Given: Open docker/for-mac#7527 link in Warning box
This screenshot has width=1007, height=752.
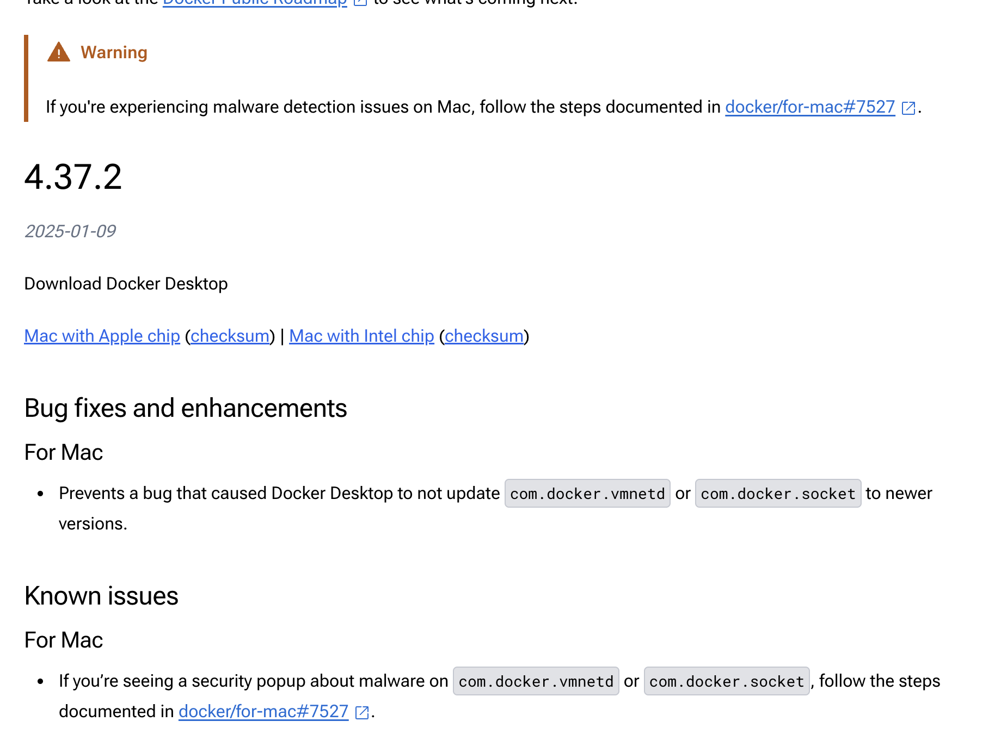Looking at the screenshot, I should pyautogui.click(x=810, y=107).
